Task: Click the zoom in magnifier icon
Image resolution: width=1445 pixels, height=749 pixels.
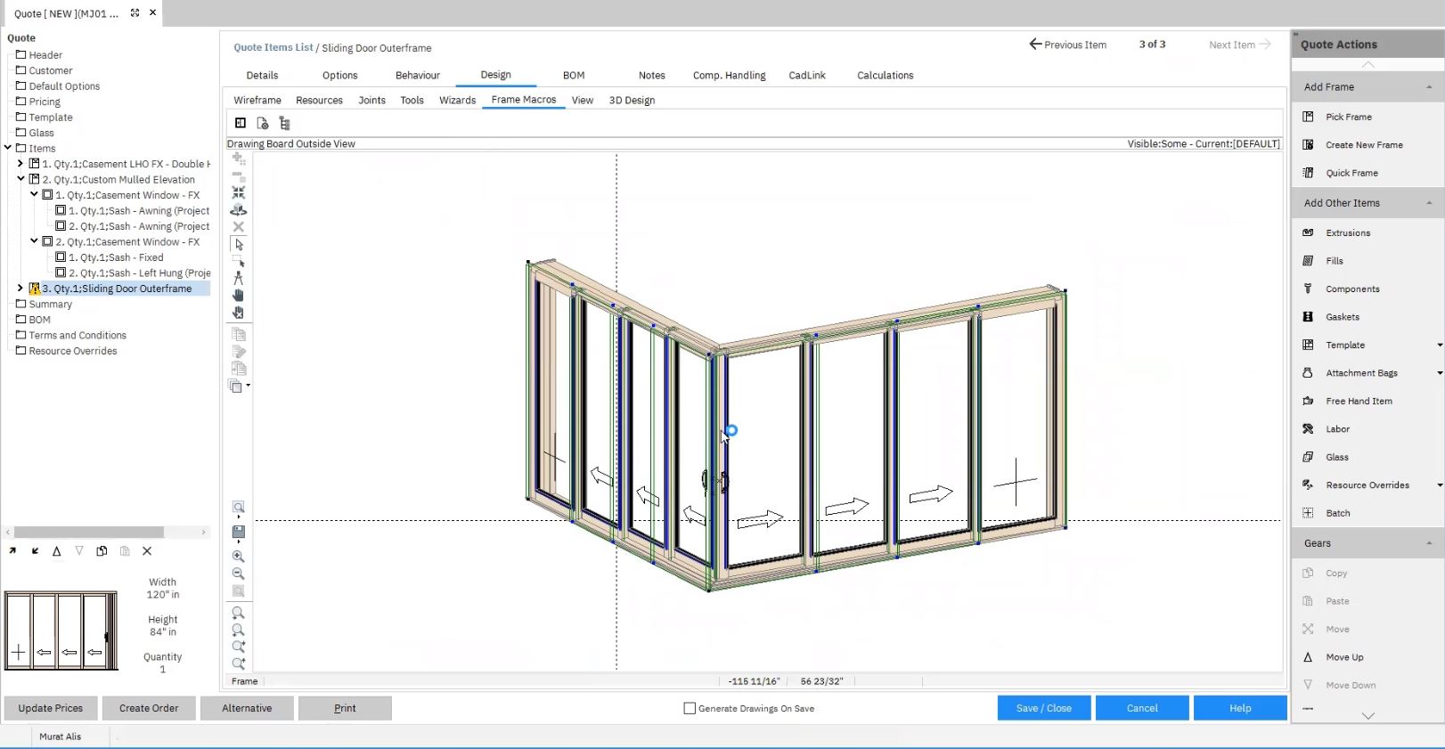Action: (x=238, y=556)
